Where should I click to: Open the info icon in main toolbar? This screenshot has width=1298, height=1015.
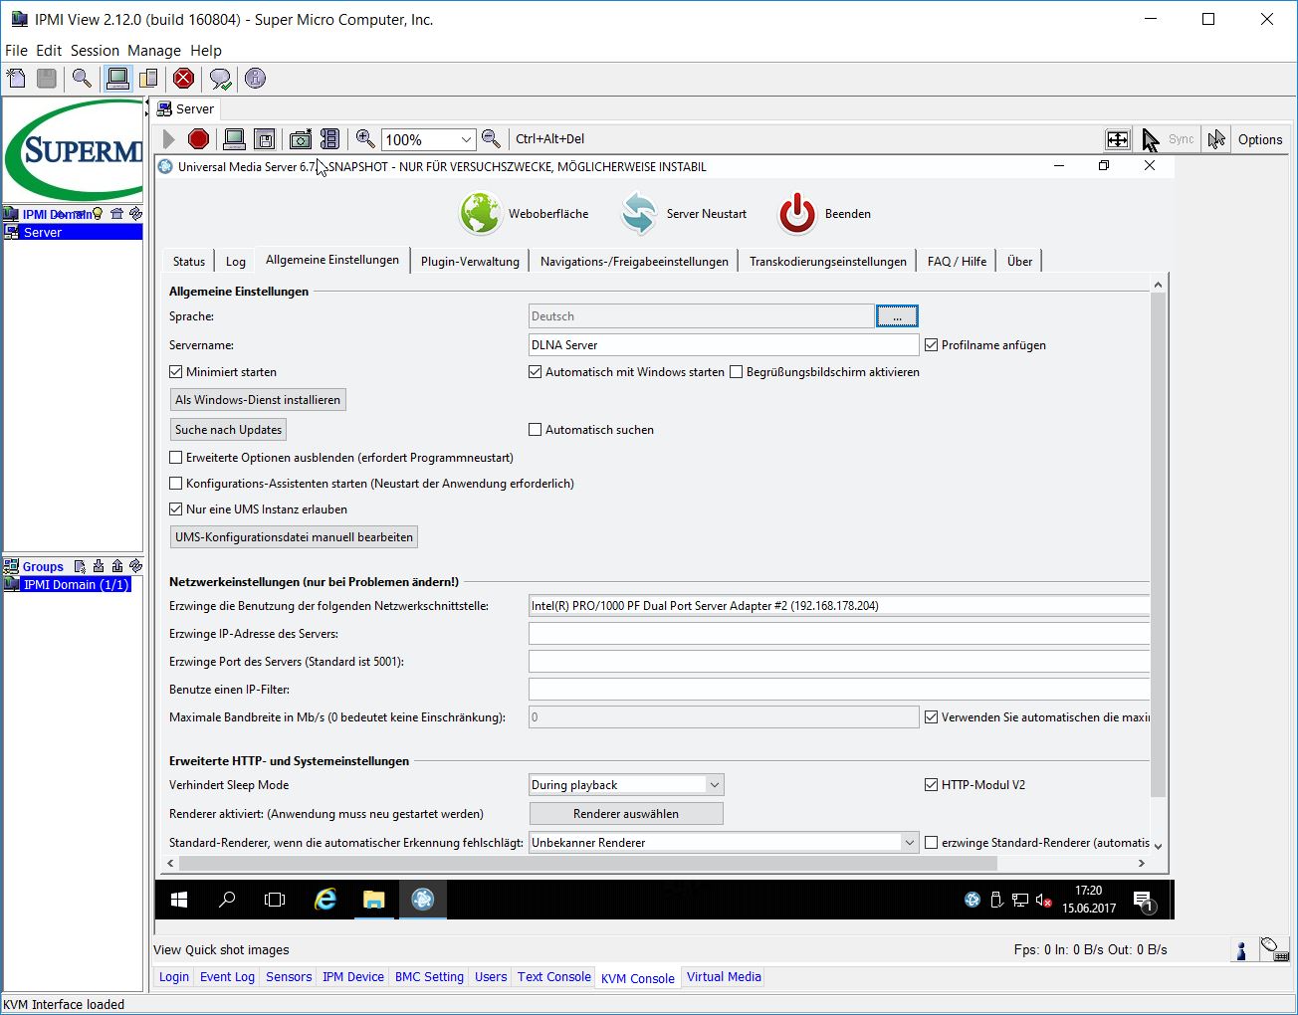(255, 79)
